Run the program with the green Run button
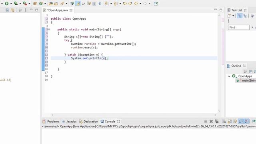Viewport: 256px width, 144px height. [7, 4]
